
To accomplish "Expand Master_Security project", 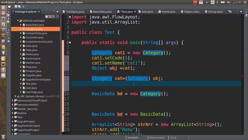I will click(x=13, y=109).
